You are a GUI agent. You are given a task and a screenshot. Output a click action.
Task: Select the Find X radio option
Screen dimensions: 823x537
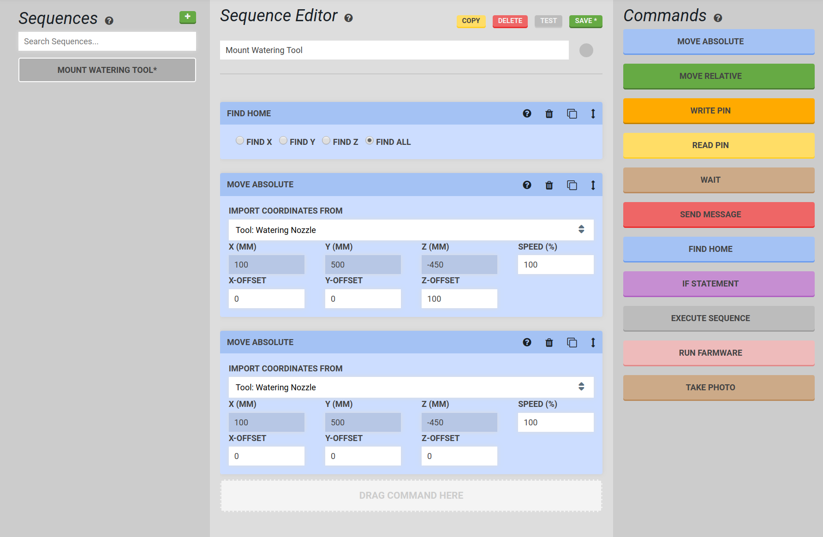pyautogui.click(x=240, y=141)
